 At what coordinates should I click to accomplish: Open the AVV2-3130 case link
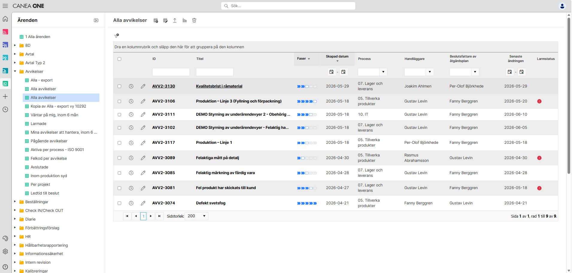164,86
